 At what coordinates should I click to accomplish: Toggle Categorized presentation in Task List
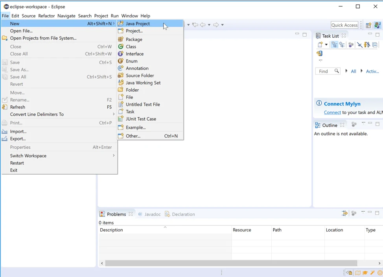pyautogui.click(x=335, y=44)
